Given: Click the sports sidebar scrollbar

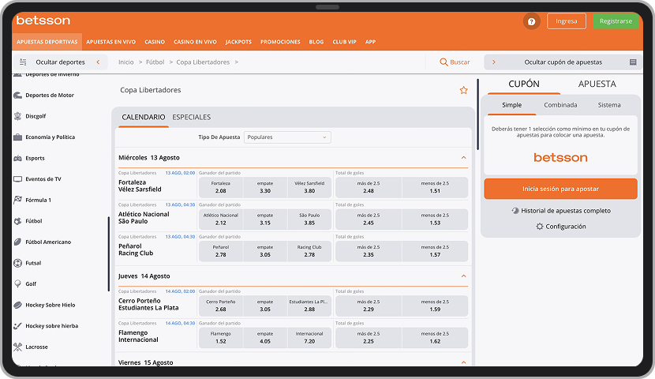Looking at the screenshot, I should pyautogui.click(x=109, y=253).
